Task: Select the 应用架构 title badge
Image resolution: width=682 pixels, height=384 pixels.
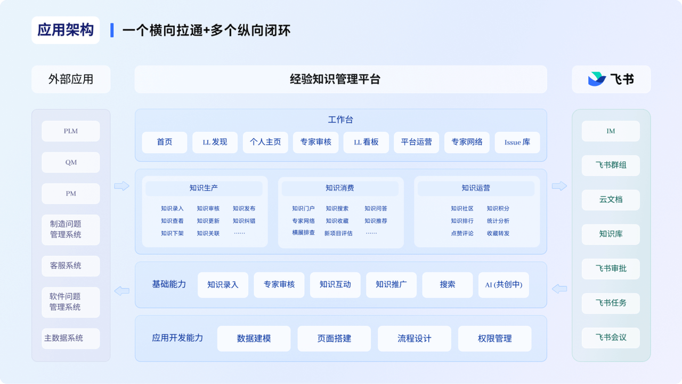Action: pyautogui.click(x=66, y=30)
